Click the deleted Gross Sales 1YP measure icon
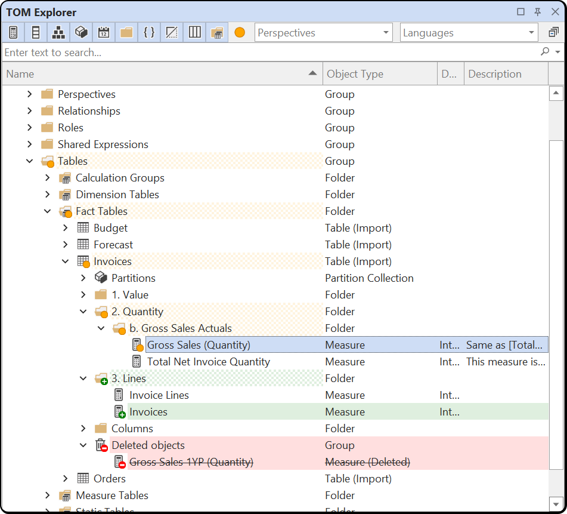567x514 pixels. [x=120, y=462]
